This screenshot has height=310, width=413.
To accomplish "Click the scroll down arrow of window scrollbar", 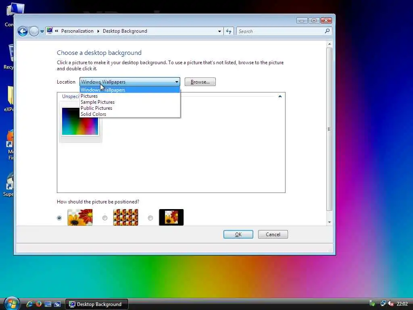I will (x=329, y=222).
